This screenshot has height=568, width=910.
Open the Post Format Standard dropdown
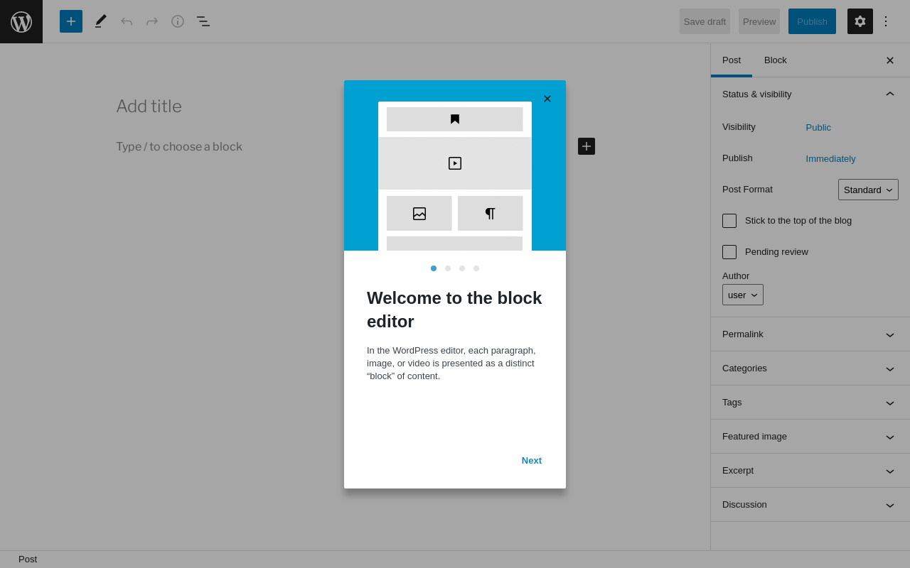(x=868, y=190)
